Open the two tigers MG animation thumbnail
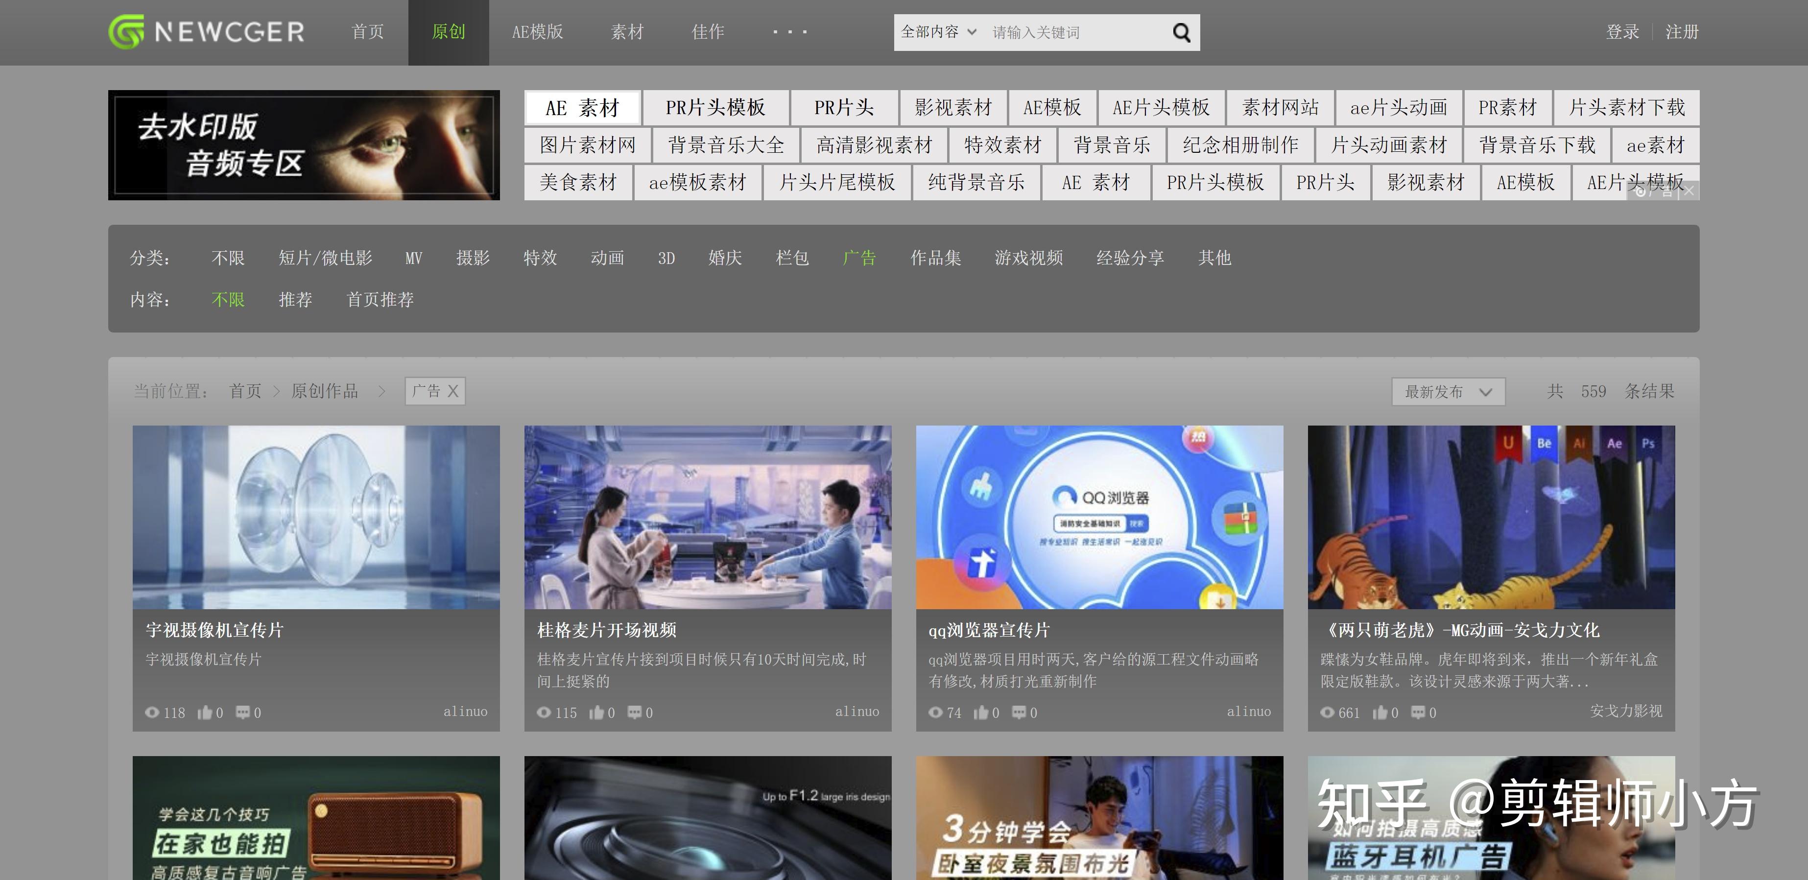 (x=1492, y=517)
